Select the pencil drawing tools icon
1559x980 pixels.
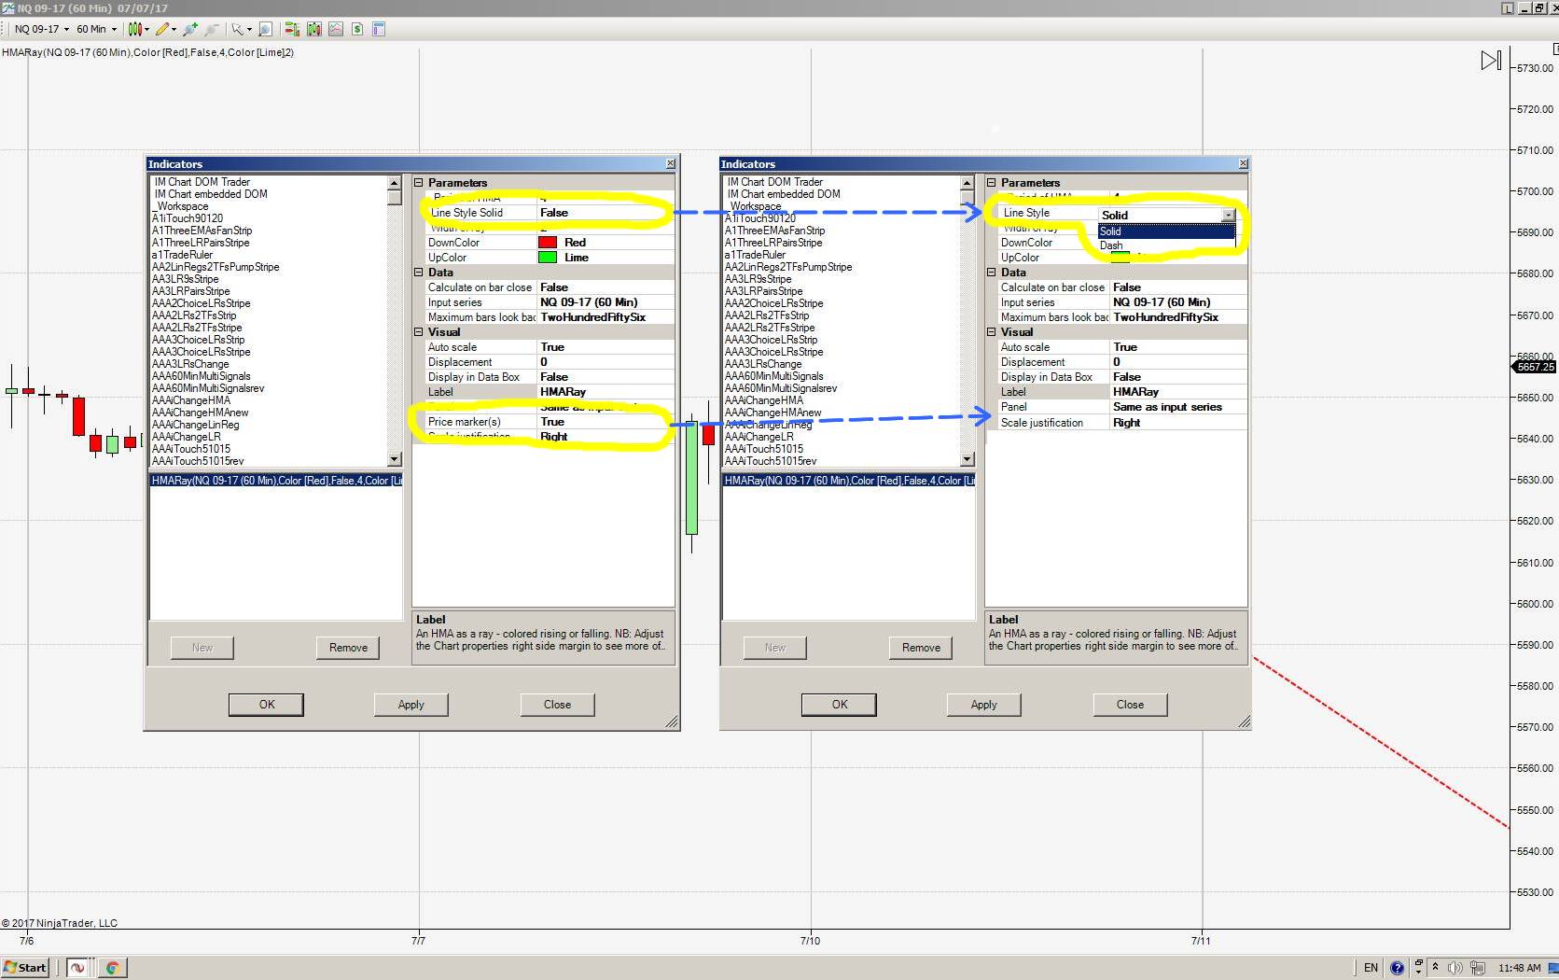click(x=162, y=29)
